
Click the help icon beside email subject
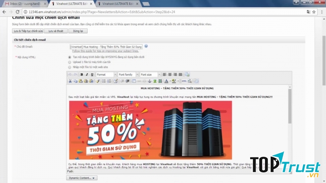coord(146,46)
